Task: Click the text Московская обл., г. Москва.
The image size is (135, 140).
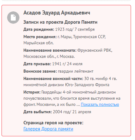Action: tap(49, 56)
